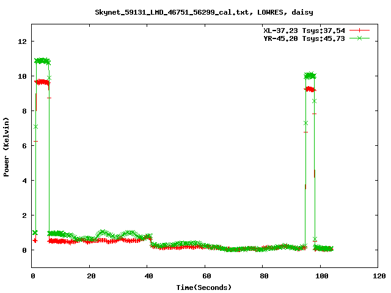Click the Power (Kelvin) axis label
Viewport: 391px width, 293px height.
(x=6, y=147)
